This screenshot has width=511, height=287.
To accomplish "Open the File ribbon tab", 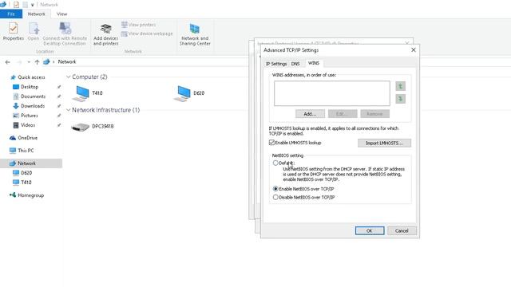I will coord(11,14).
